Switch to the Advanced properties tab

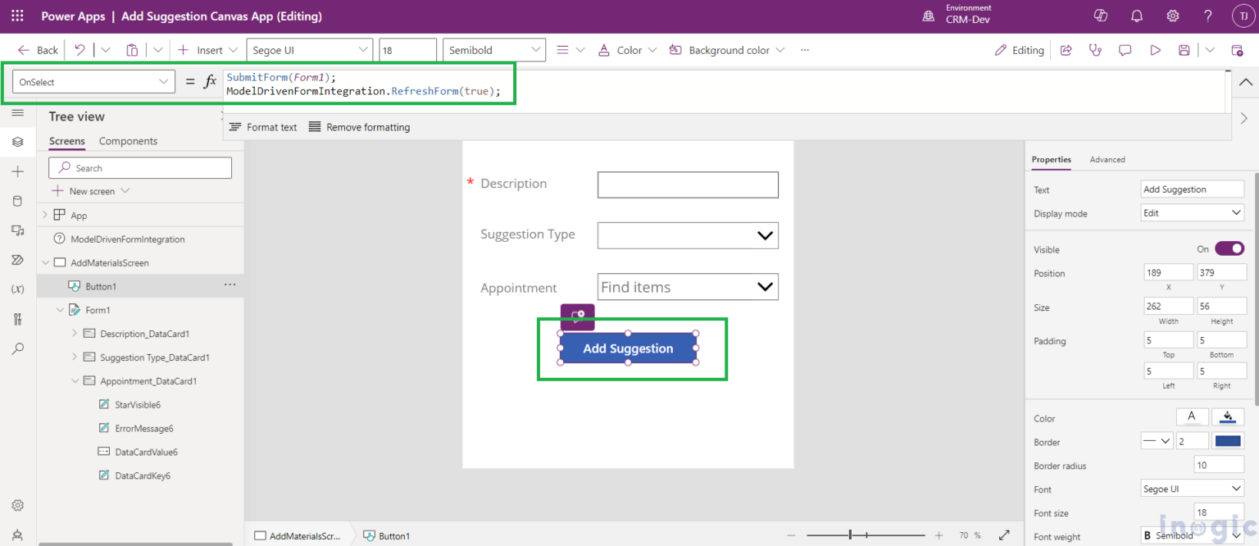pyautogui.click(x=1107, y=159)
